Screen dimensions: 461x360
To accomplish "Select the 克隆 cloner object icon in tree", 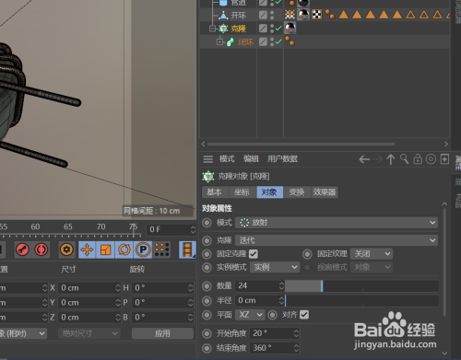I will 223,29.
